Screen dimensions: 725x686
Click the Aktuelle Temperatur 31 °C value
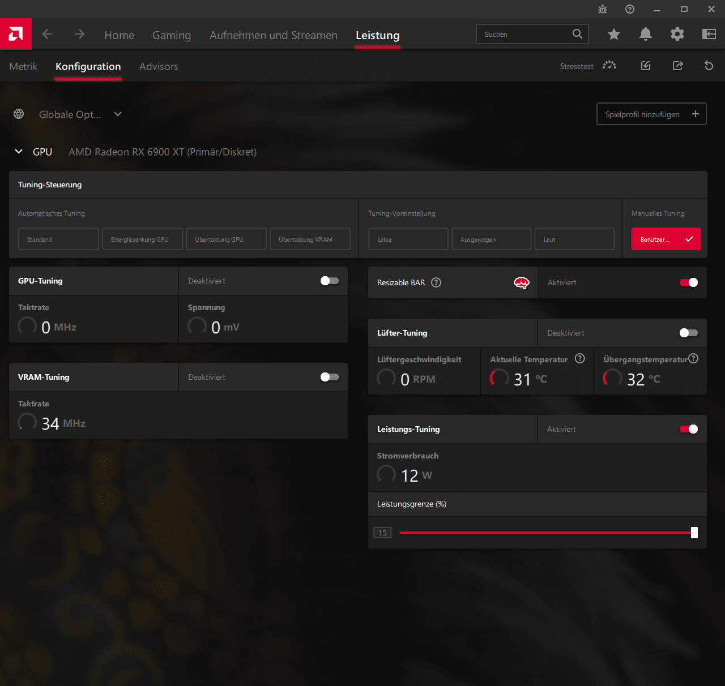[530, 379]
